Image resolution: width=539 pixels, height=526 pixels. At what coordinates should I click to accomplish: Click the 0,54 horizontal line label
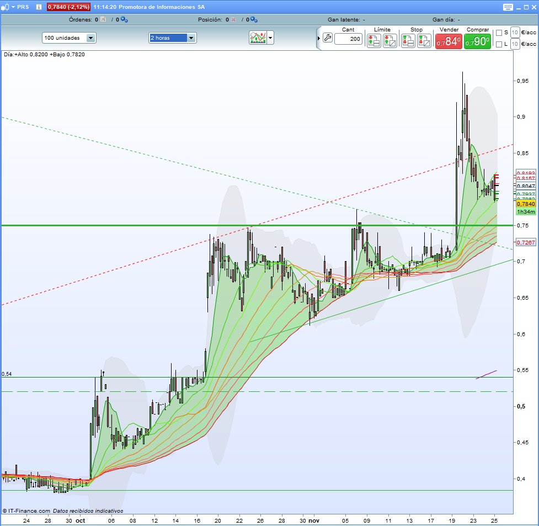tap(7, 374)
